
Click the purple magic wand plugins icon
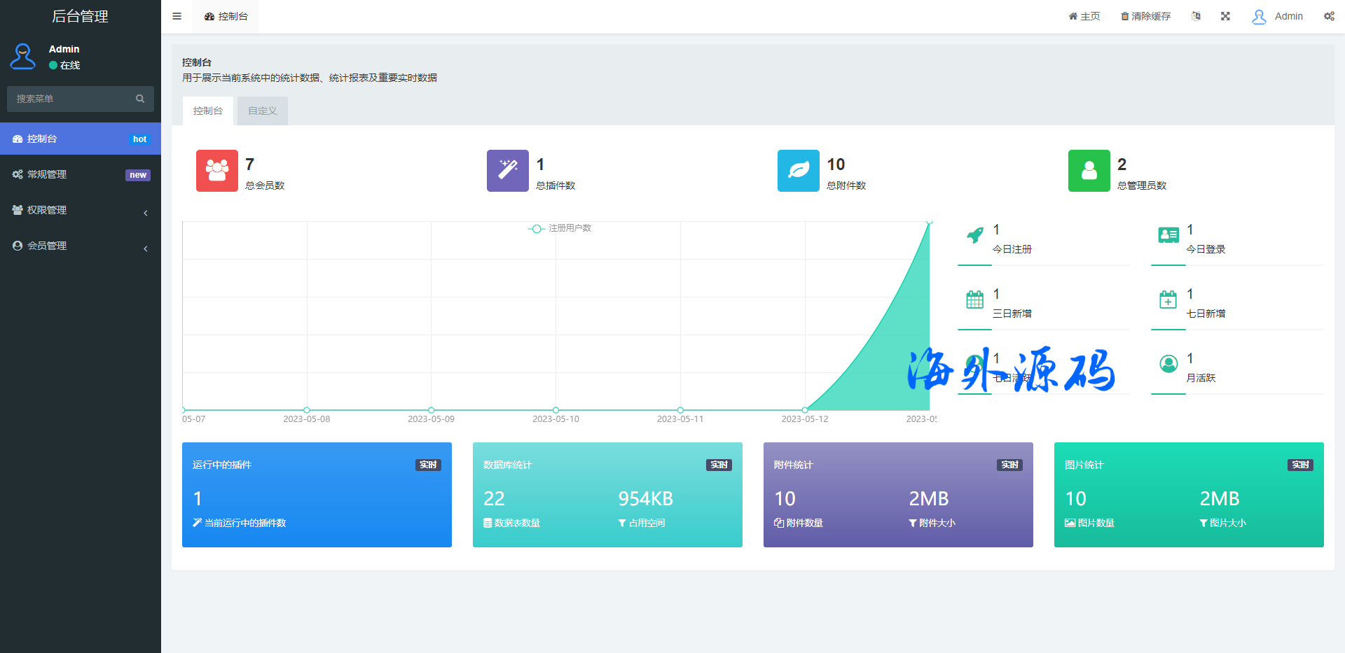[507, 171]
